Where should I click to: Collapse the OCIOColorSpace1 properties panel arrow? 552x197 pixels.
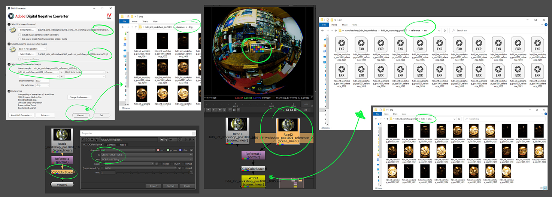(x=83, y=139)
